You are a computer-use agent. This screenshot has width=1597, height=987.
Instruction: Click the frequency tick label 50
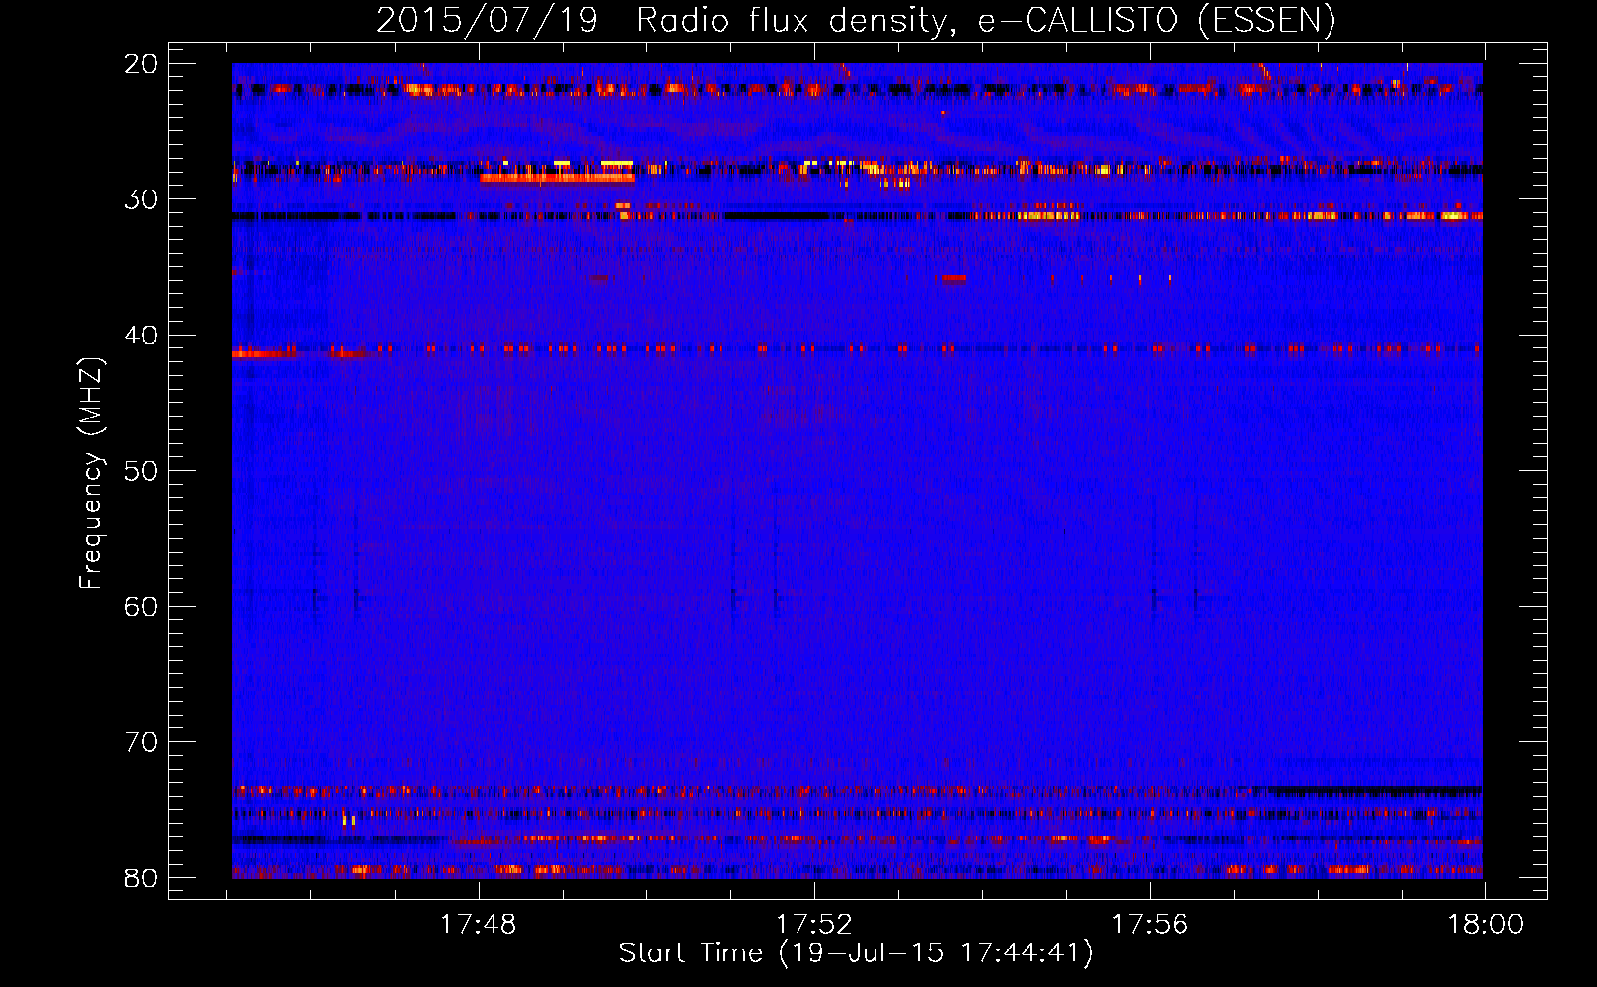click(142, 471)
